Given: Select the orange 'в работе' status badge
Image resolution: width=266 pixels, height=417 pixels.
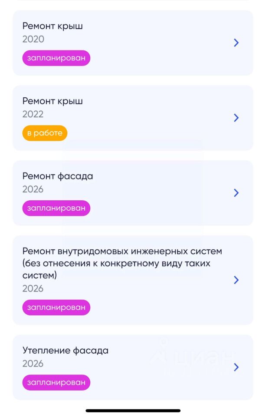Looking at the screenshot, I should click(45, 133).
